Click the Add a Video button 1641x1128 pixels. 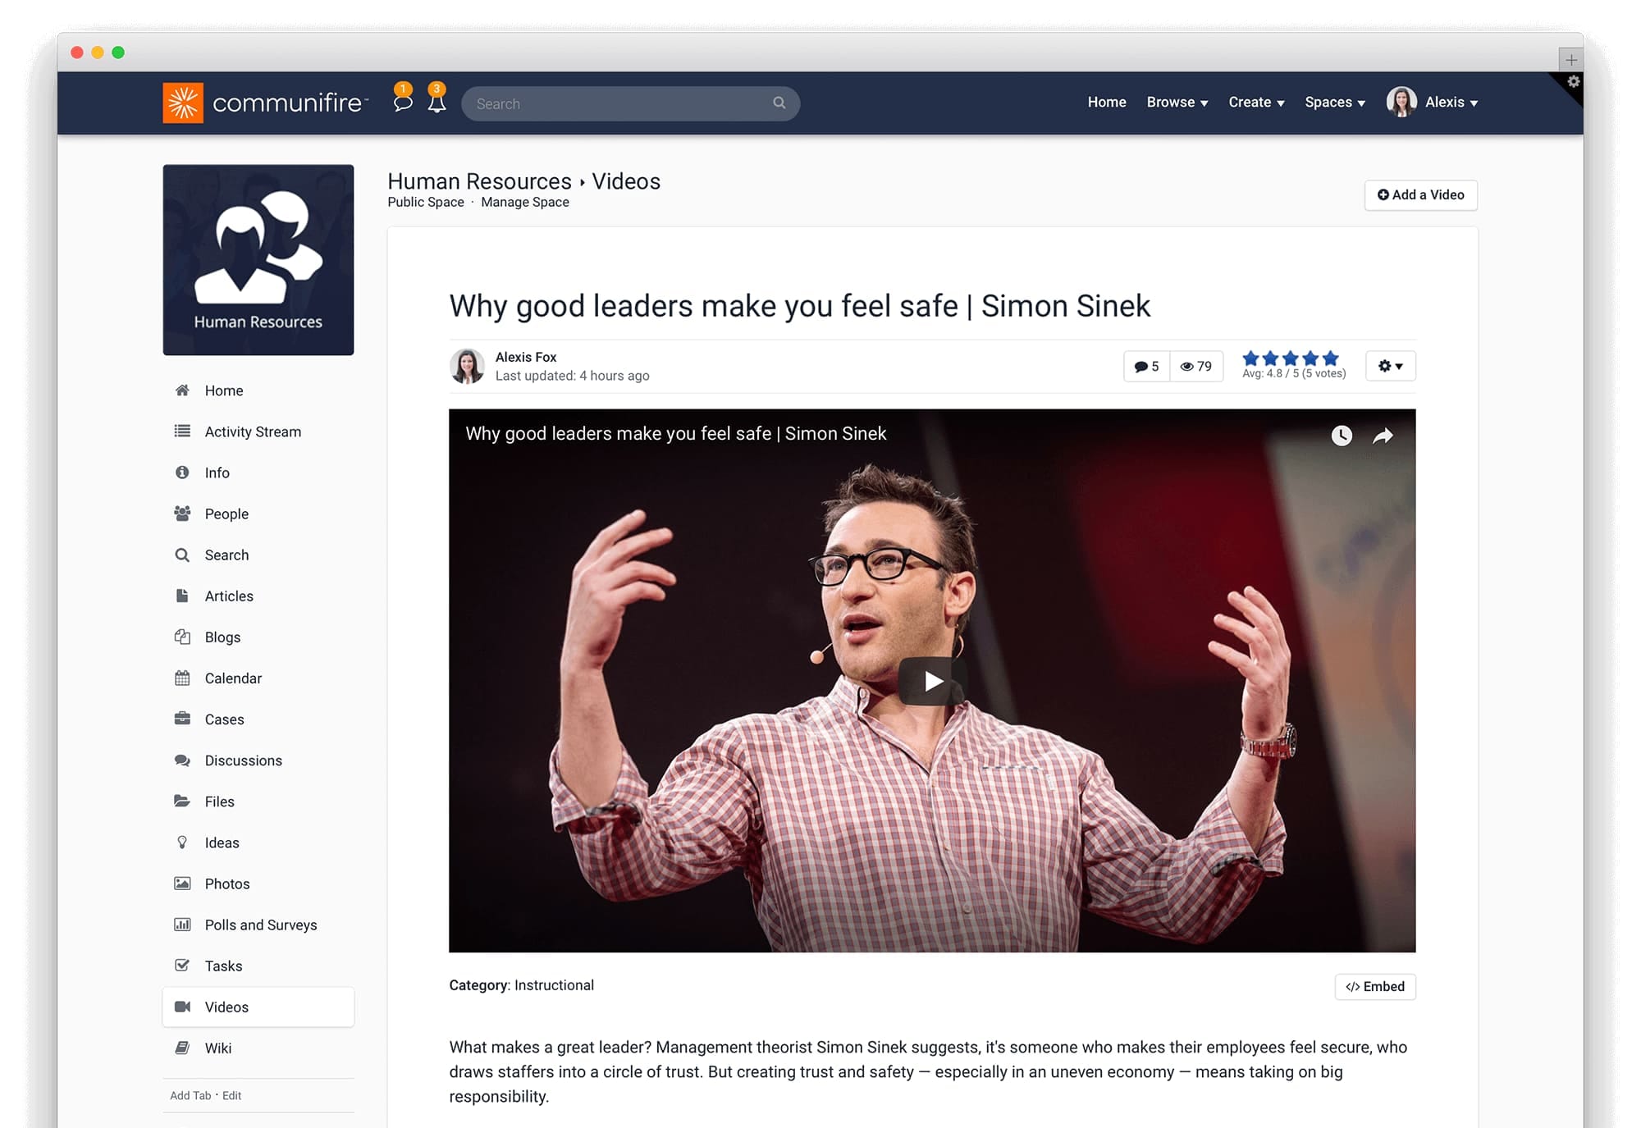tap(1420, 195)
